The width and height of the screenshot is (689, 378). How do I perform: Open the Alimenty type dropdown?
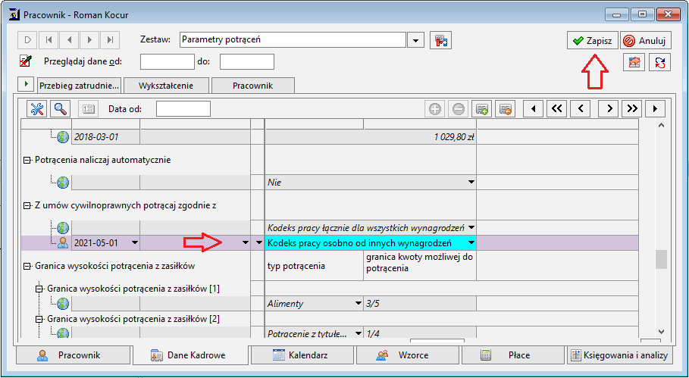coord(358,304)
